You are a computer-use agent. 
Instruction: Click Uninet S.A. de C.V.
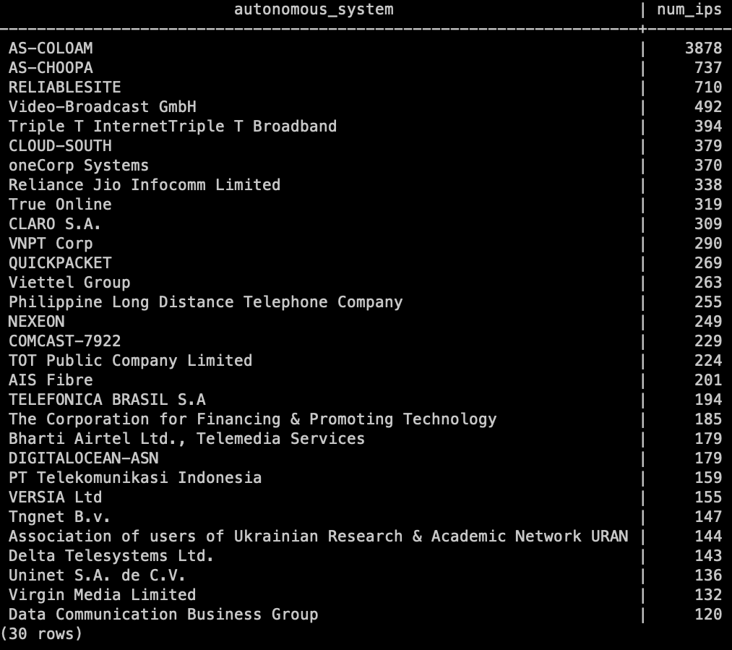[97, 576]
